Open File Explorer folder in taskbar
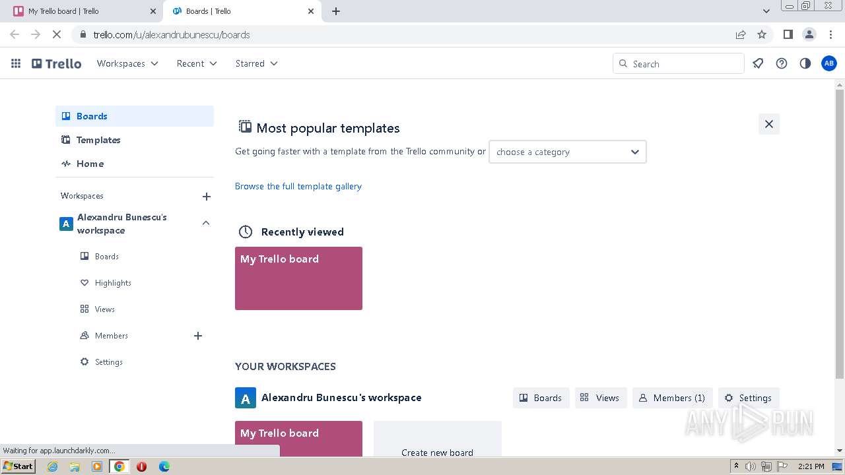This screenshot has height=475, width=845. tap(75, 466)
